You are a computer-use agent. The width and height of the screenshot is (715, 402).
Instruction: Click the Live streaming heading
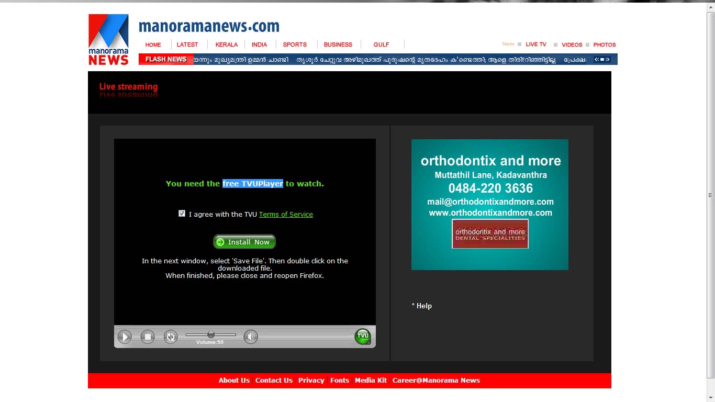(x=128, y=87)
